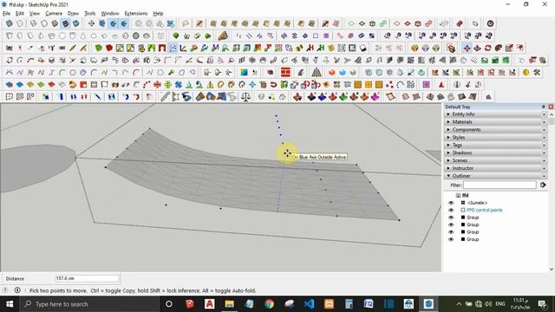Close the Default Tray

click(x=551, y=107)
